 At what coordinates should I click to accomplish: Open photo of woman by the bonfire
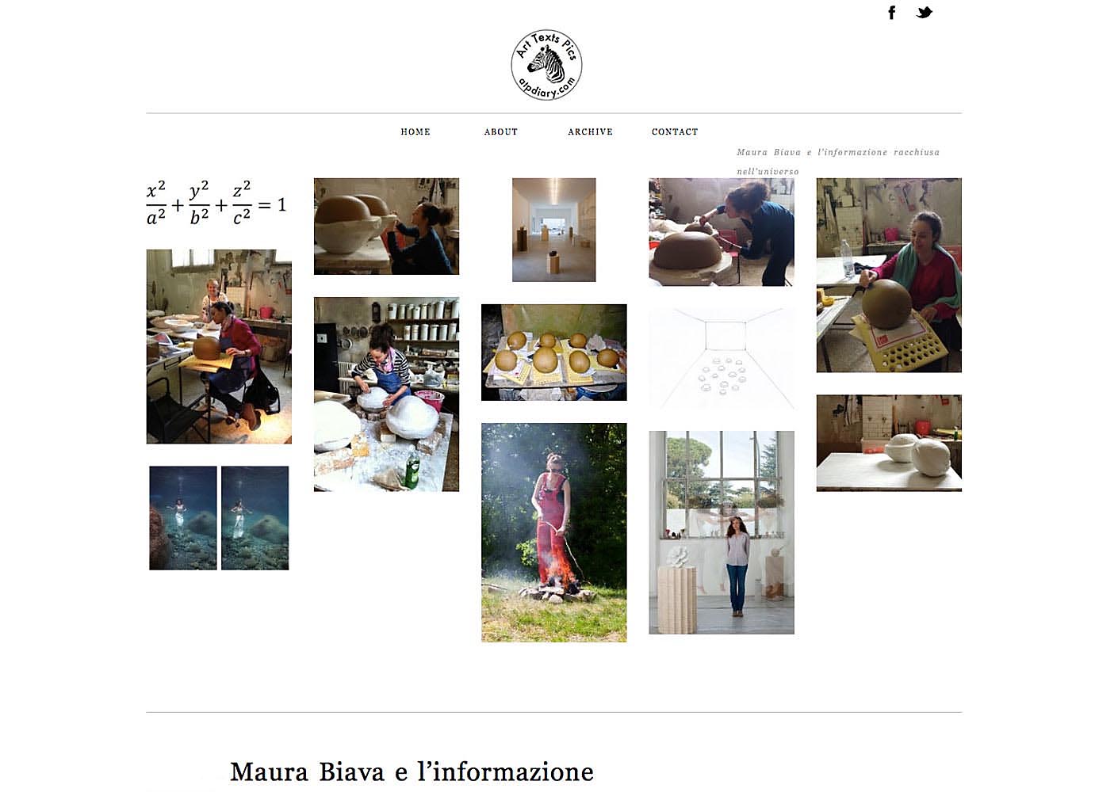click(554, 532)
